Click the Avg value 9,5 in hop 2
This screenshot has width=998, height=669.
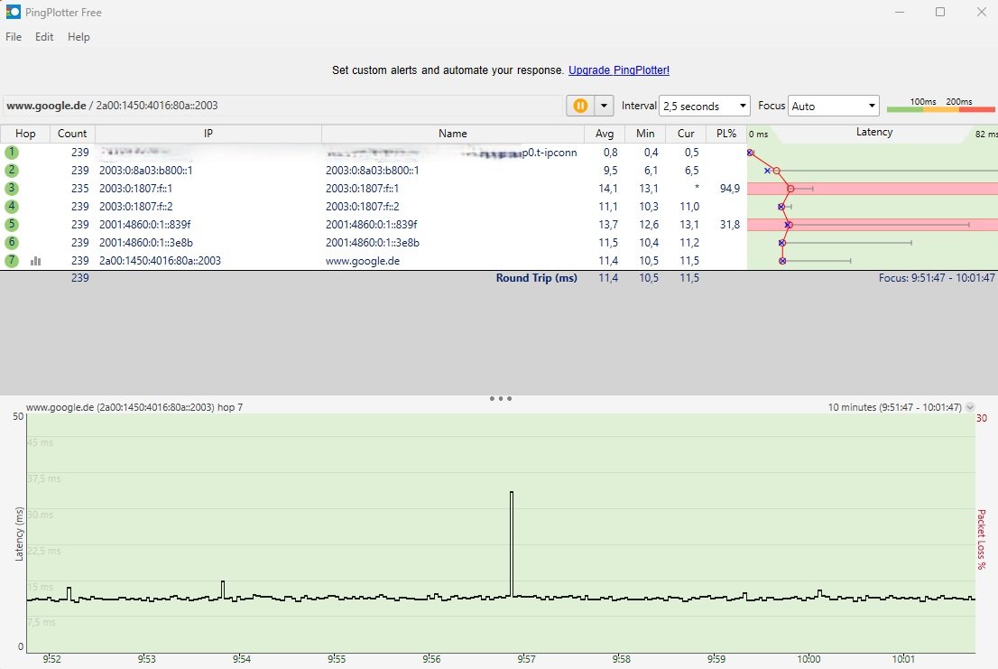(610, 171)
